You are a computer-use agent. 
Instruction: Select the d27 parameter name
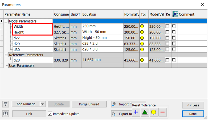tap(33, 38)
